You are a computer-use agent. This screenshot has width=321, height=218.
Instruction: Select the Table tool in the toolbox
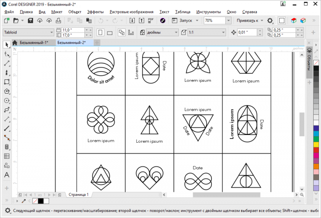click(x=6, y=156)
